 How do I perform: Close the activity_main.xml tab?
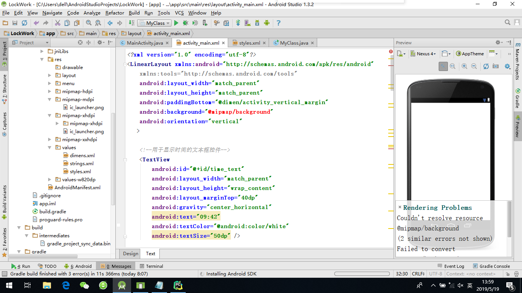[224, 43]
